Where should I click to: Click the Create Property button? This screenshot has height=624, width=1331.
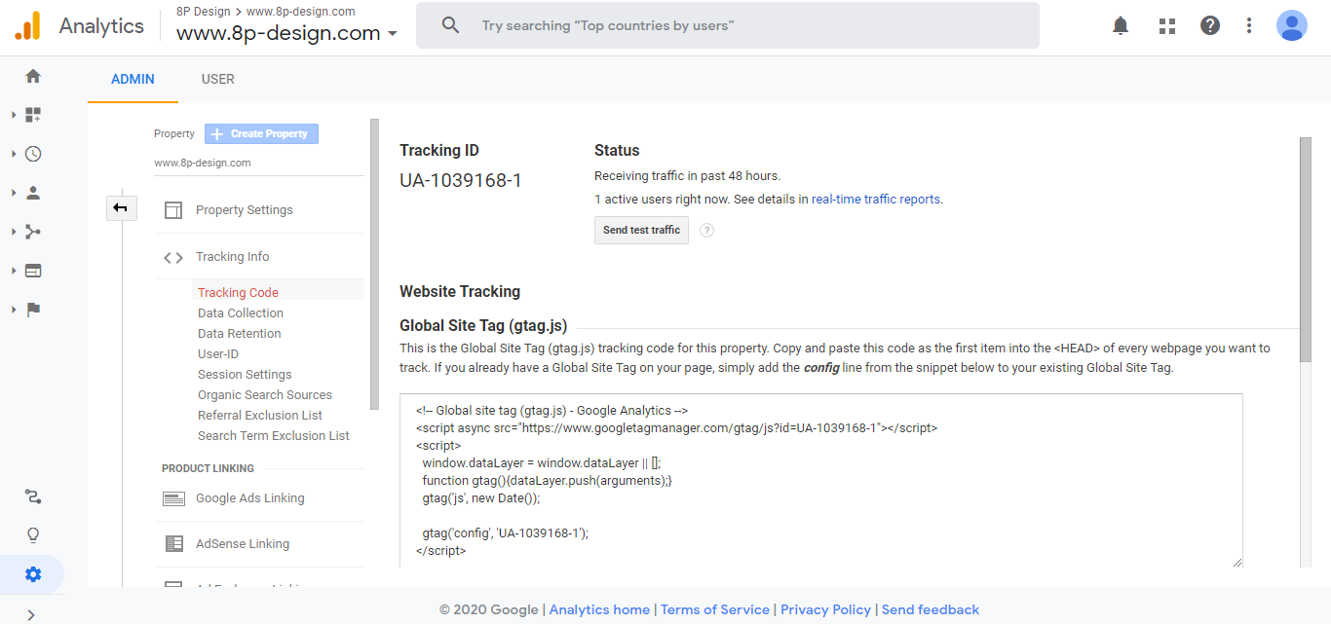(261, 134)
